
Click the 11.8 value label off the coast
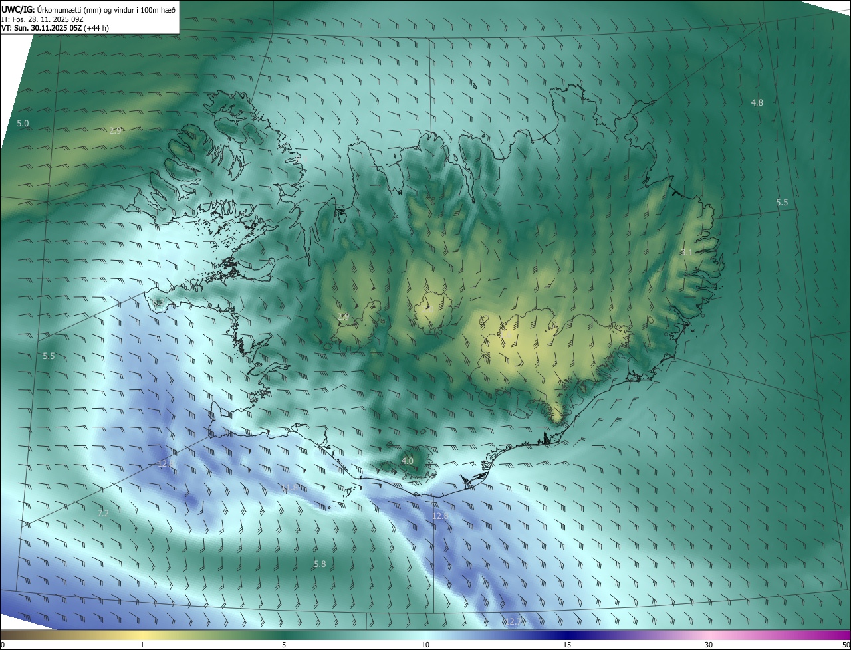coord(289,488)
